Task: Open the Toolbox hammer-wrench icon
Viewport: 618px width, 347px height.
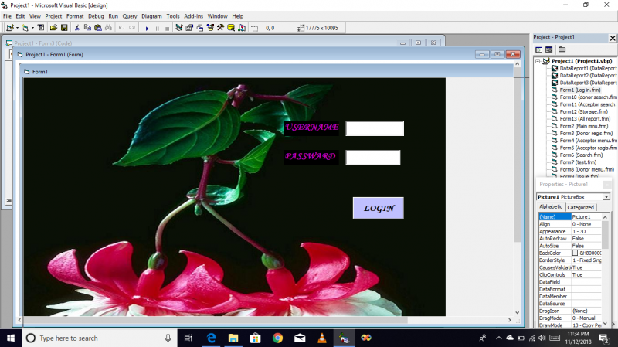Action: [220, 28]
